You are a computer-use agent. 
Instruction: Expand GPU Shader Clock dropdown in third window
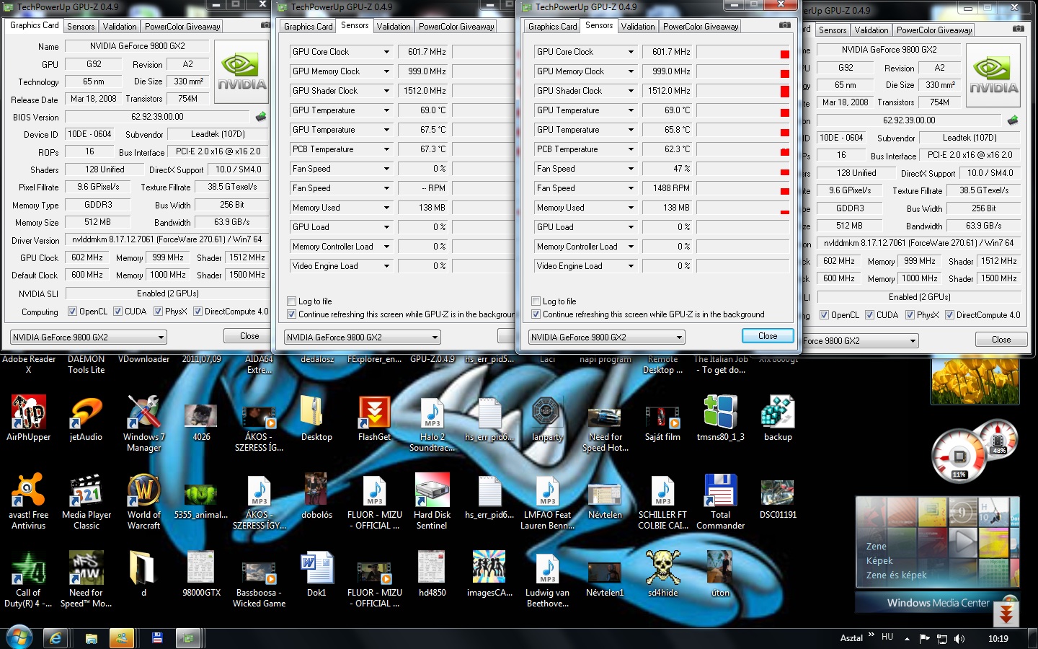click(x=631, y=91)
